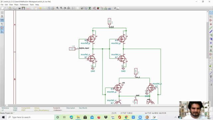The image size is (213, 120).
Task: Select the Highlight net tool
Action: pos(211,16)
